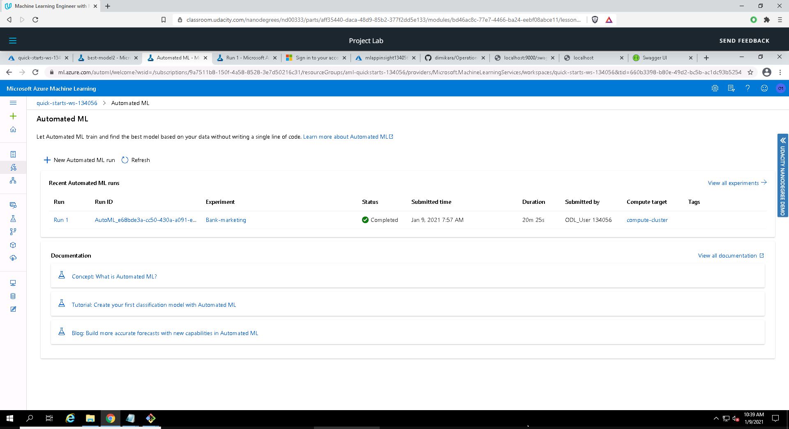Screen dimensions: 789x429
Task: Reload the inner ml.azure.com page
Action: point(35,72)
